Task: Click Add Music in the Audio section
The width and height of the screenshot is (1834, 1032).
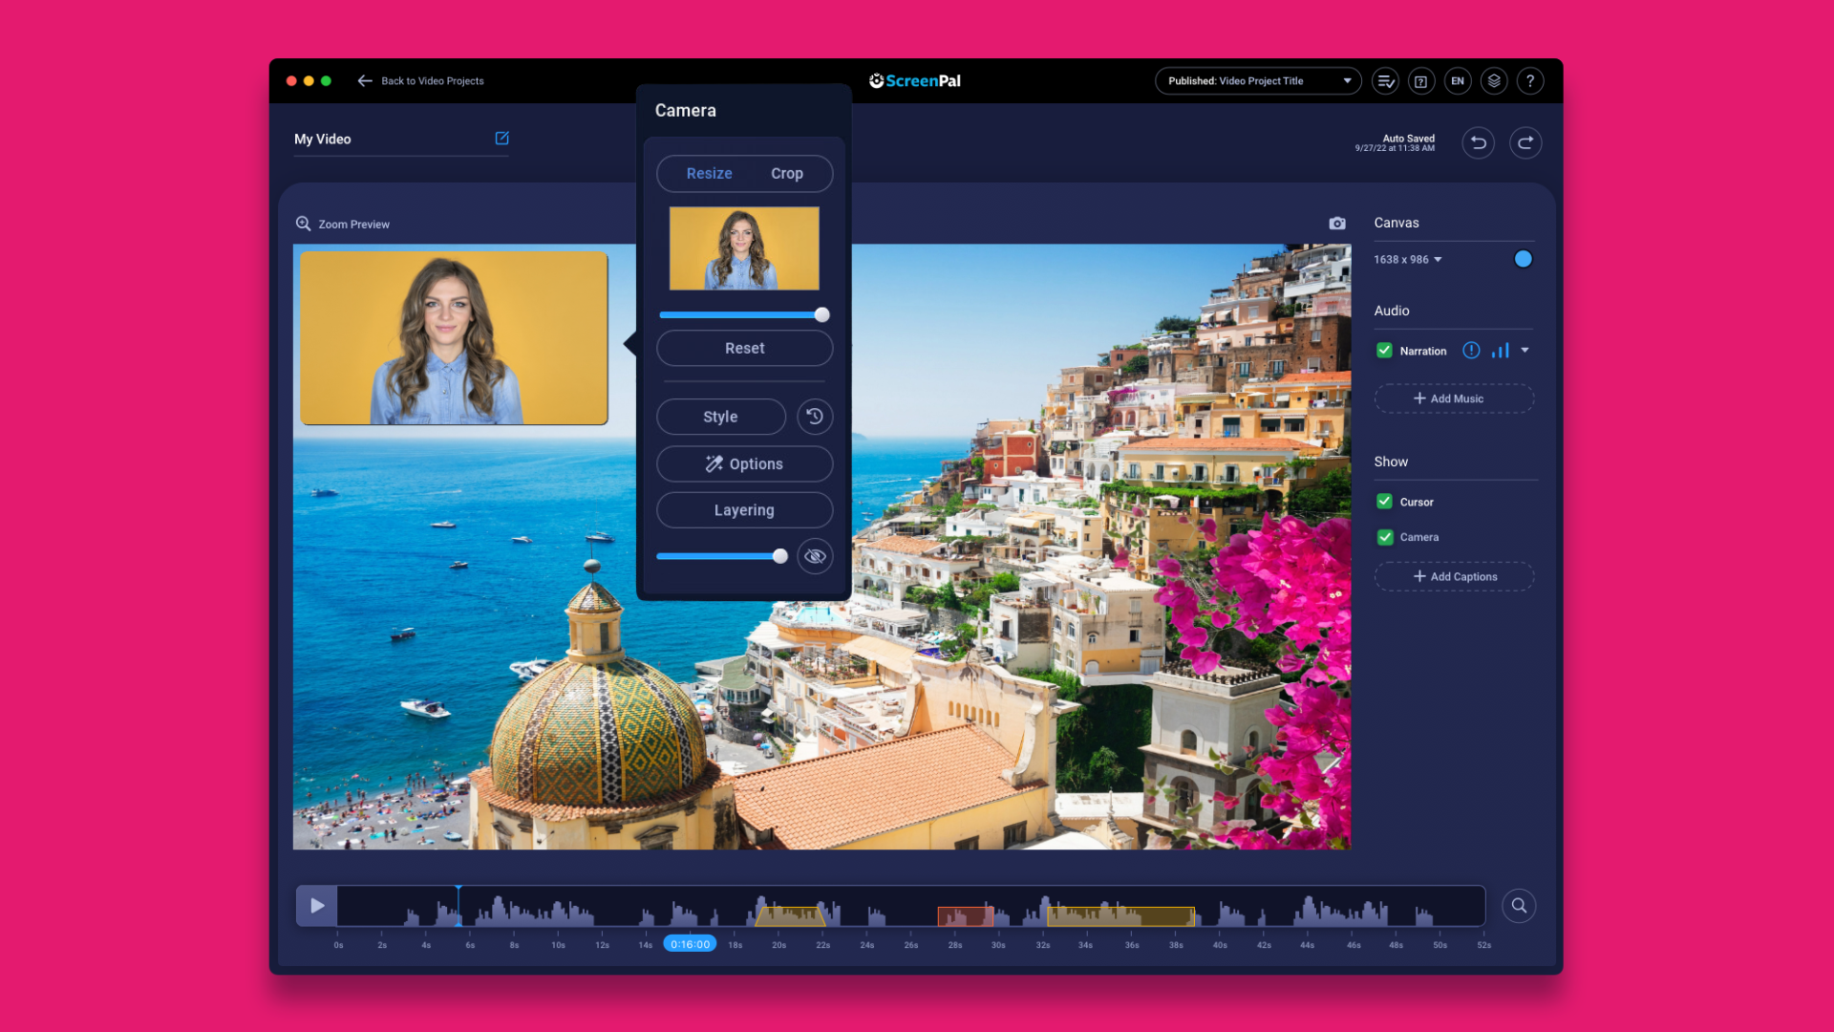Action: (1453, 398)
